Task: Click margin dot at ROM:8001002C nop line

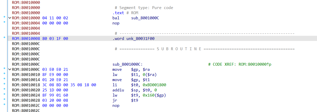Action: click(4, 105)
